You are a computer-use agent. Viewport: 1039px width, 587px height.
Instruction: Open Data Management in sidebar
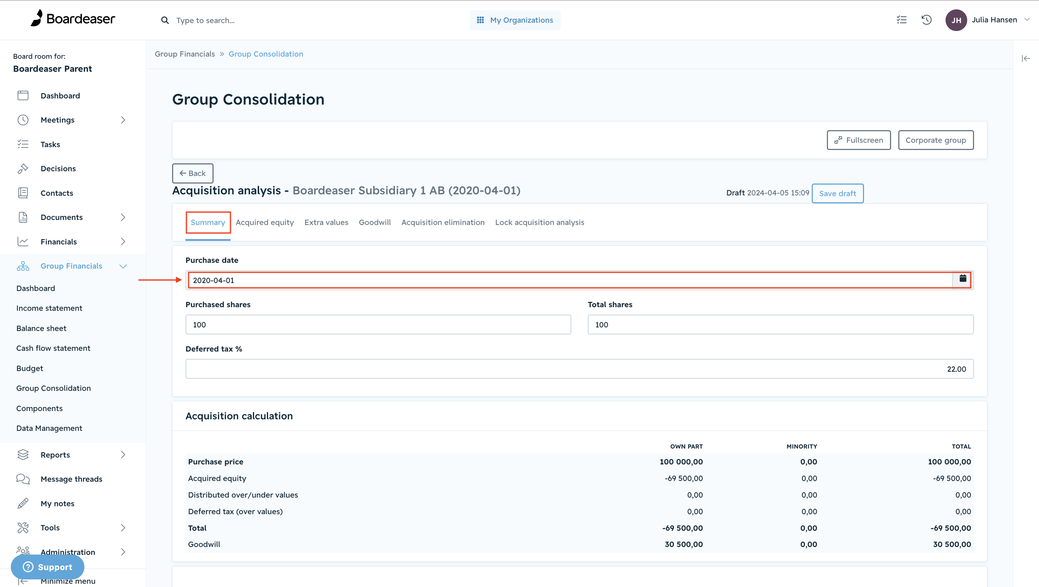(x=49, y=428)
